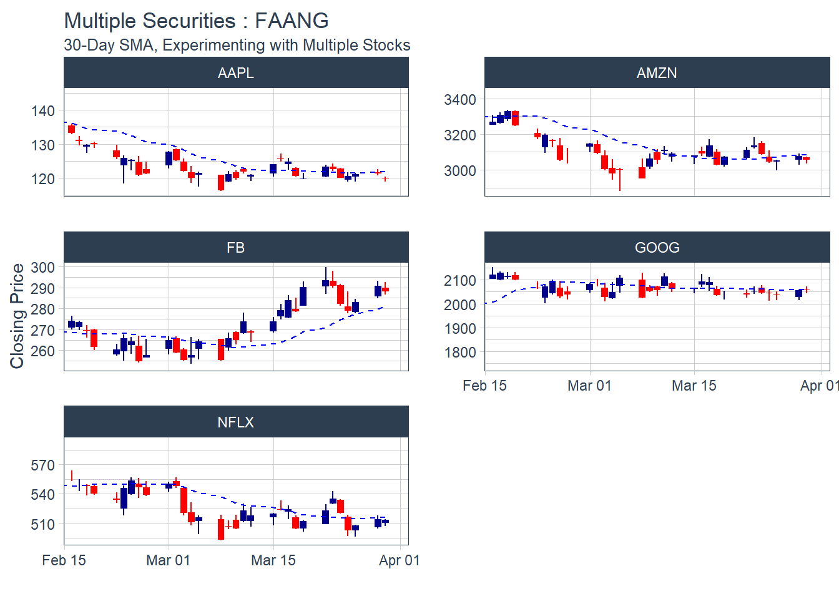The width and height of the screenshot is (839, 599).
Task: Click the NFLX facet header strip
Action: pyautogui.click(x=236, y=422)
